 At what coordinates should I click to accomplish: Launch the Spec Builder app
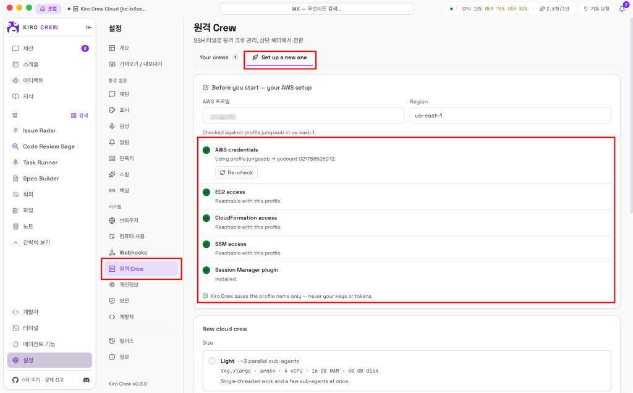click(49, 179)
